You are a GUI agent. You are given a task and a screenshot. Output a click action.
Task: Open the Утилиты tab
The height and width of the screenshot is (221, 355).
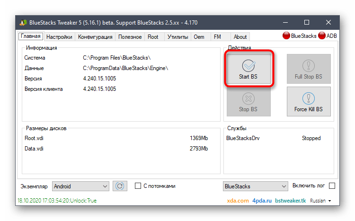point(177,37)
